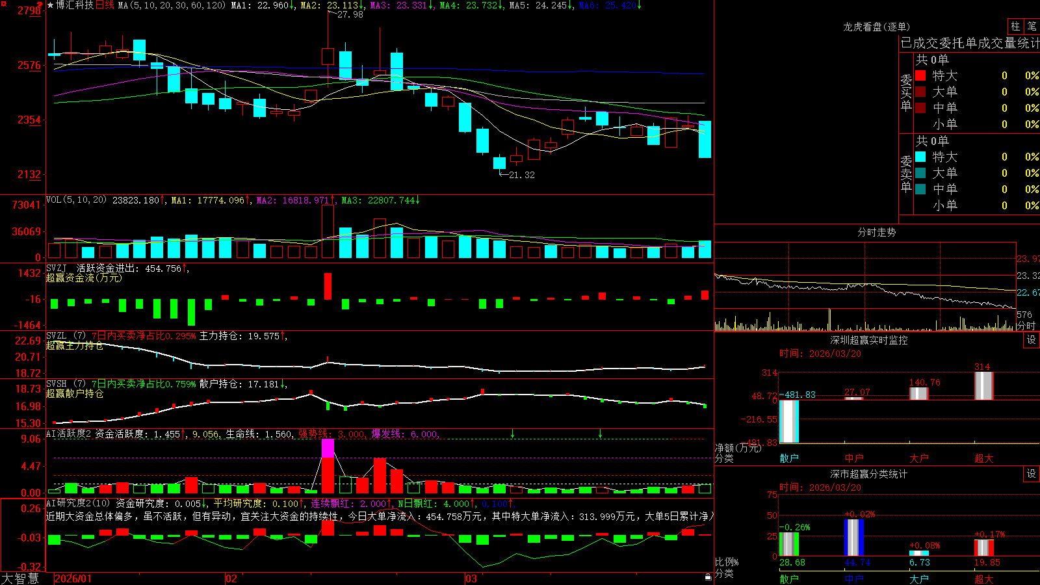
Task: Switch the 日线 period label
Action: [x=105, y=5]
